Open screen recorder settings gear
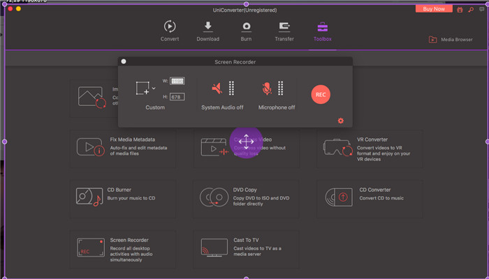The image size is (489, 279). click(341, 121)
